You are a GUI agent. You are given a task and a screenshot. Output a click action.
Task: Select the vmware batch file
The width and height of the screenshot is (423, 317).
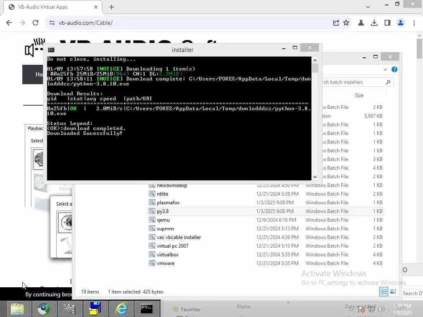[166, 263]
